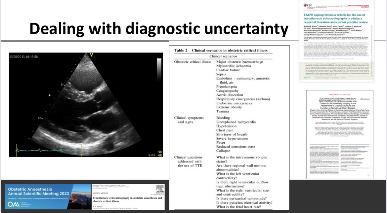Click the 'Sepsis' table entry
387x213 pixels.
point(221,74)
